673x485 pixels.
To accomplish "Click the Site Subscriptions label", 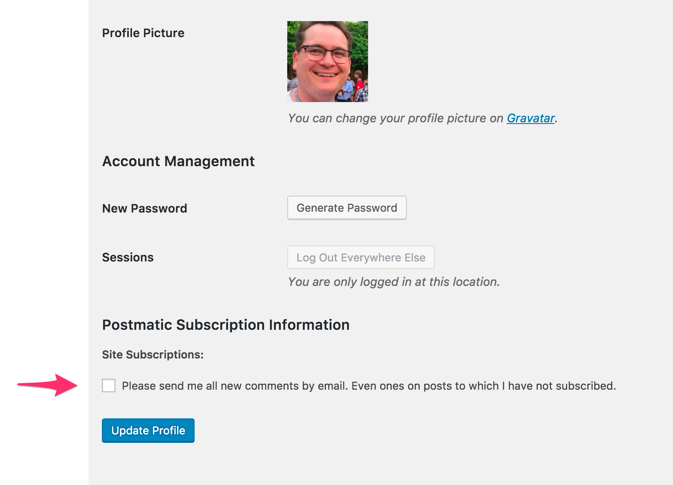I will [153, 355].
